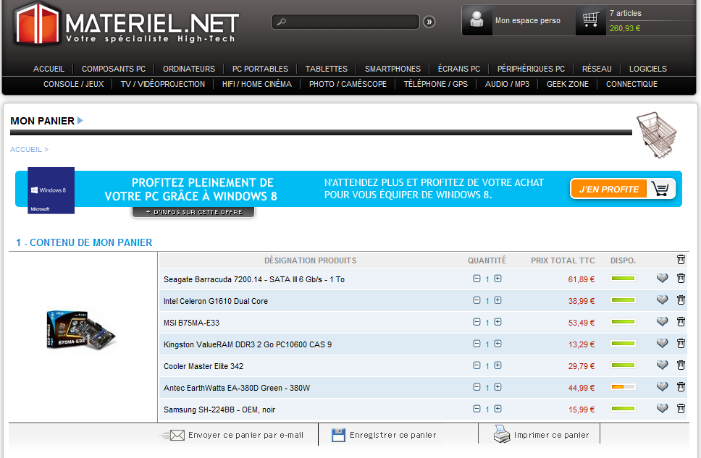The width and height of the screenshot is (701, 458).
Task: Open the GEEK ZONE menu
Action: click(568, 84)
